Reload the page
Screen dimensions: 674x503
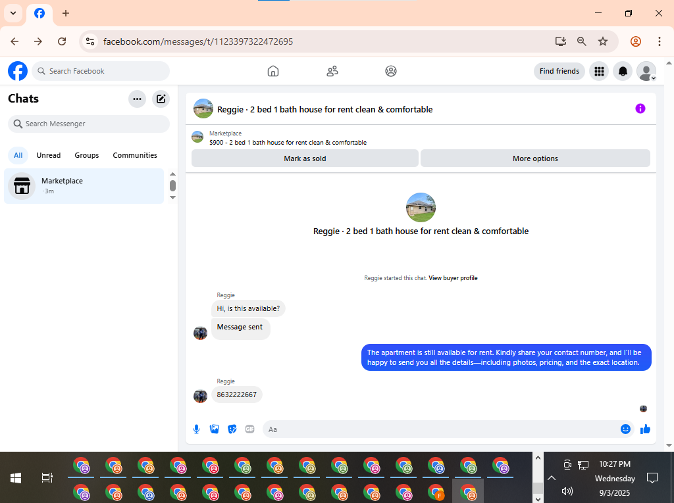(x=62, y=41)
